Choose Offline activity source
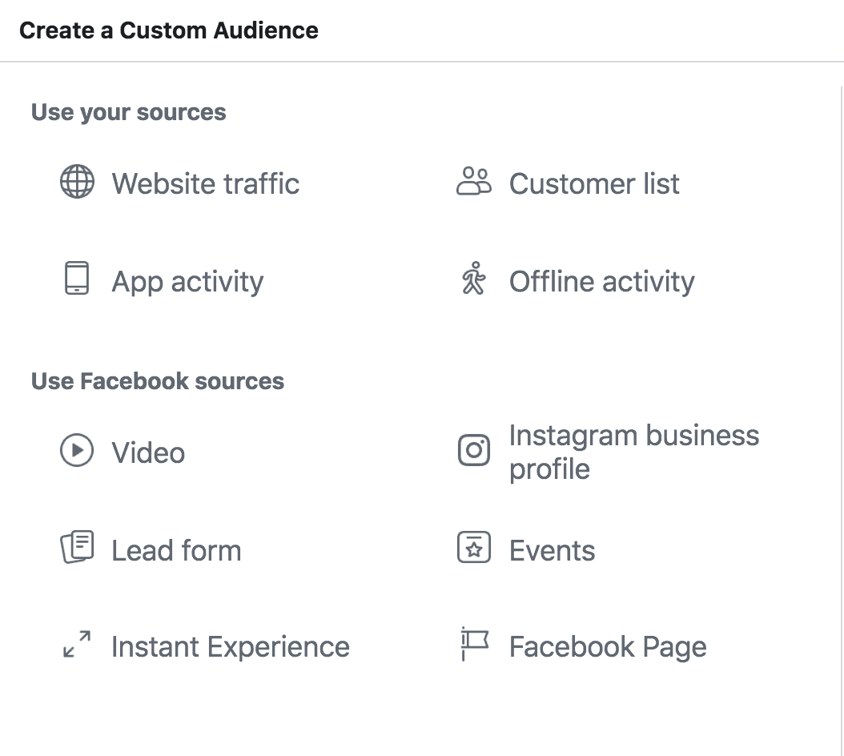Image resolution: width=844 pixels, height=756 pixels. pyautogui.click(x=602, y=282)
